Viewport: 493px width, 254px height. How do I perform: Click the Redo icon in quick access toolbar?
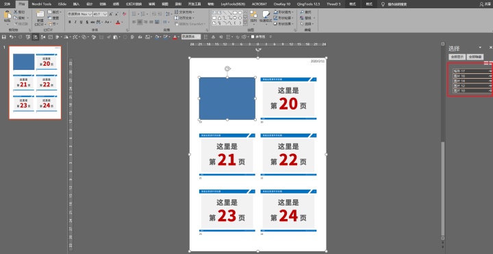[x=21, y=37]
